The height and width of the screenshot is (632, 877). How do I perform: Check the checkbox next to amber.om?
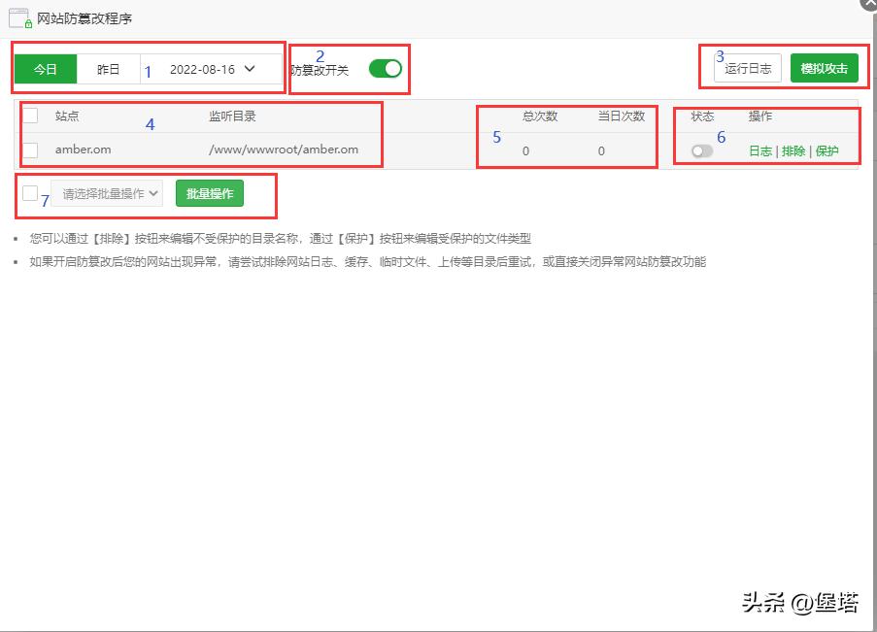(x=30, y=151)
